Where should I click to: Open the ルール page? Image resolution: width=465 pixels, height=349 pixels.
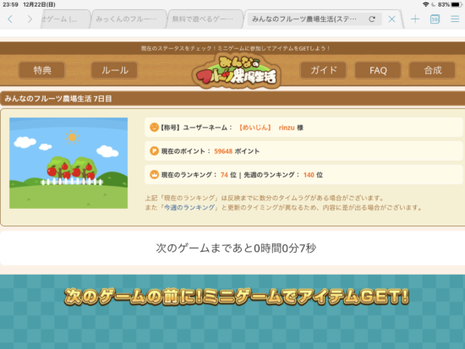[115, 70]
